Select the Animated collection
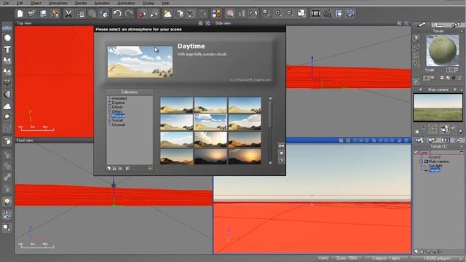The width and height of the screenshot is (466, 262). (x=119, y=98)
